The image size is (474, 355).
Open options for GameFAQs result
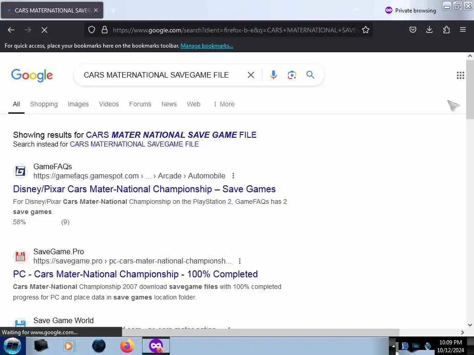point(233,176)
